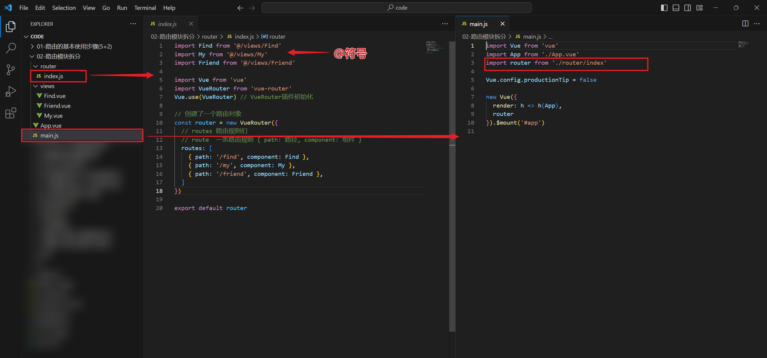Viewport: 767px width, 358px height.
Task: Toggle split editor view button
Action: point(745,23)
